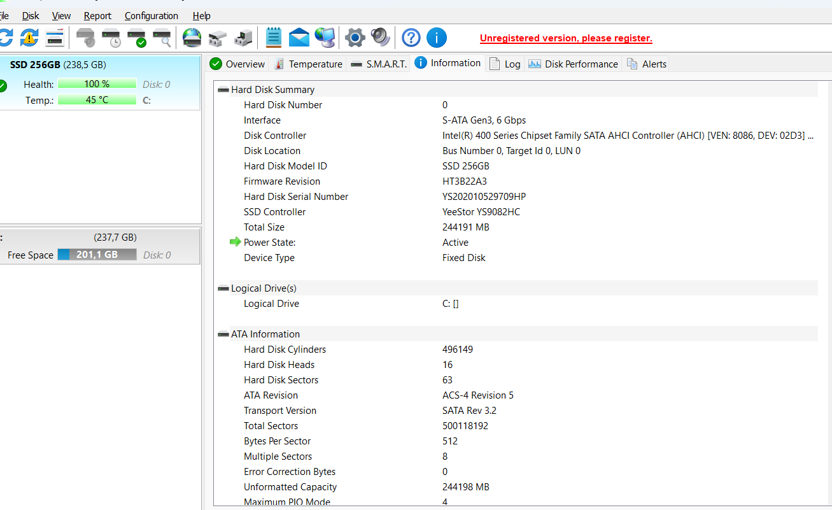Open the blue notepad report icon
The image size is (832, 510).
(273, 38)
